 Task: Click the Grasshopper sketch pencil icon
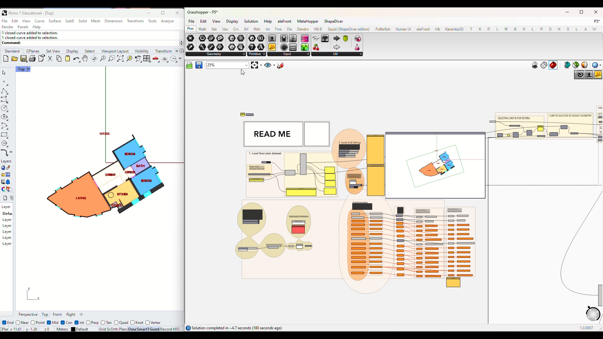click(281, 65)
